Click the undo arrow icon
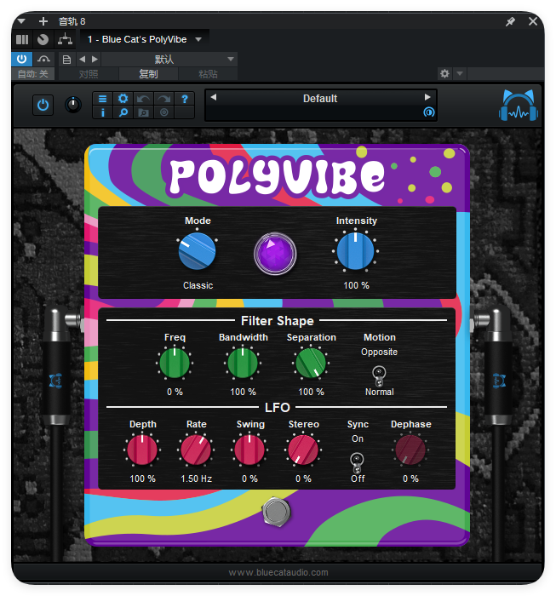 pyautogui.click(x=143, y=99)
